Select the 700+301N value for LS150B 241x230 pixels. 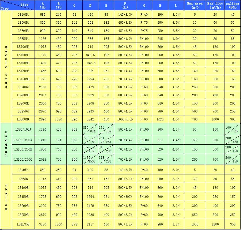125,196
